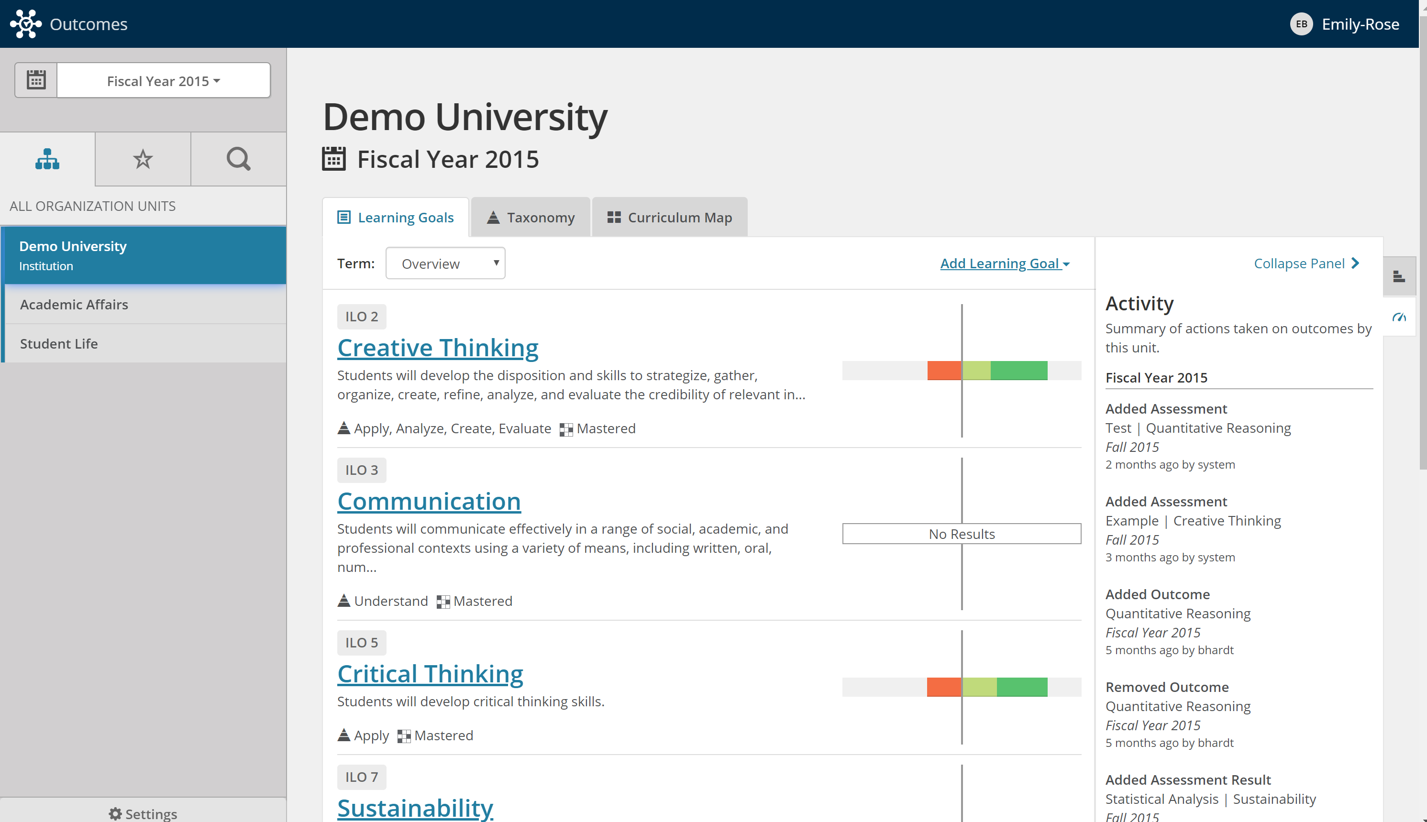1427x822 pixels.
Task: Select the organization hierarchy icon tab
Action: 47,159
